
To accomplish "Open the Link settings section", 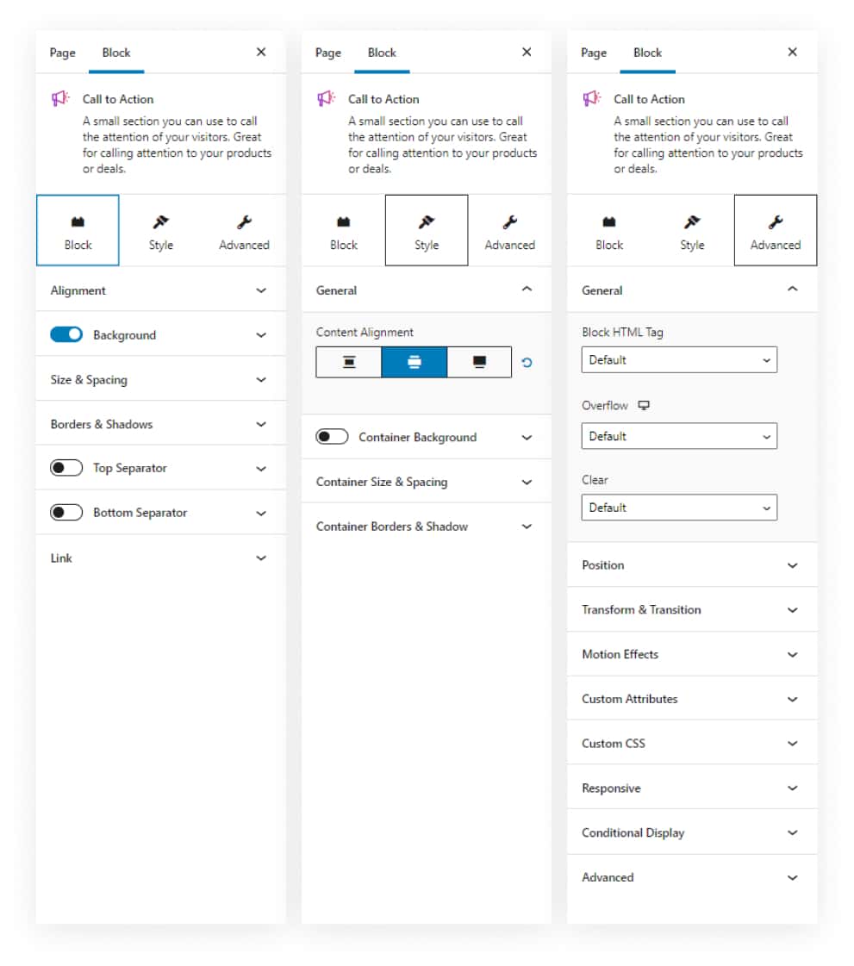I will [x=159, y=558].
